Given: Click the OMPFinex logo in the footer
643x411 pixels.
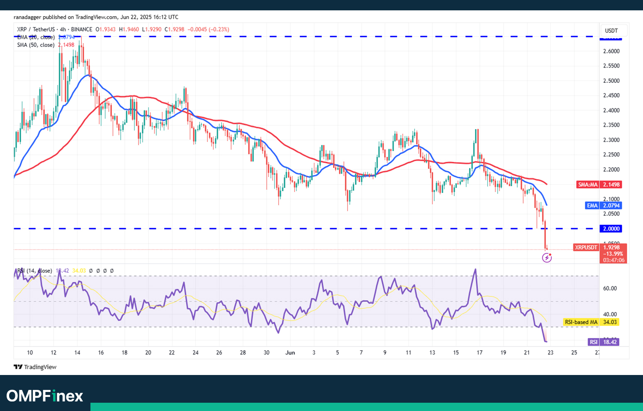Looking at the screenshot, I should tap(45, 396).
